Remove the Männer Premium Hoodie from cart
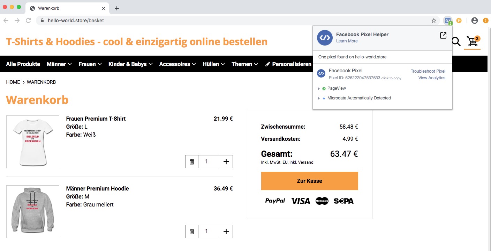 tap(192, 232)
